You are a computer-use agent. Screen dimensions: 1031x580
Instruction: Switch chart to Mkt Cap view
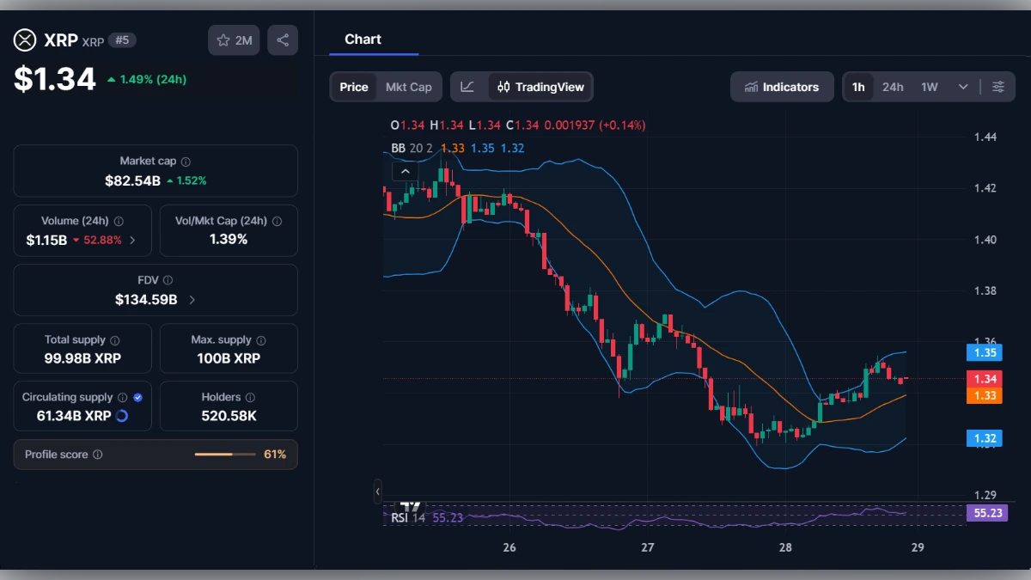409,87
